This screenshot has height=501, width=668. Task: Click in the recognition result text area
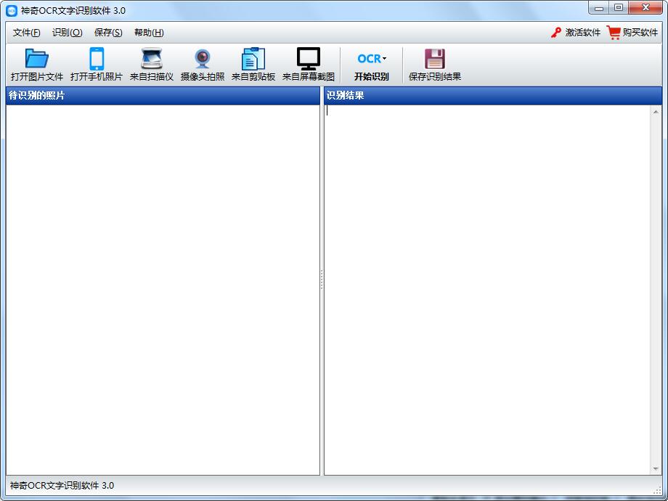(x=487, y=290)
